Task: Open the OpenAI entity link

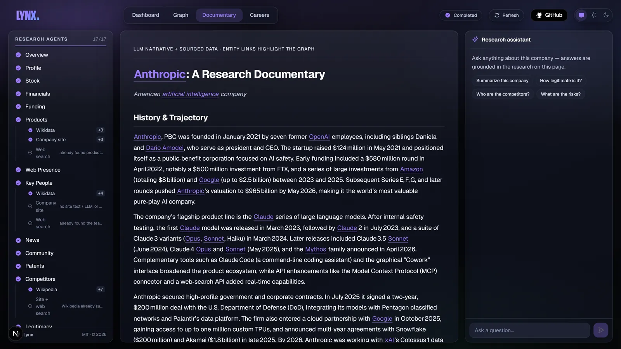Action: (319, 137)
